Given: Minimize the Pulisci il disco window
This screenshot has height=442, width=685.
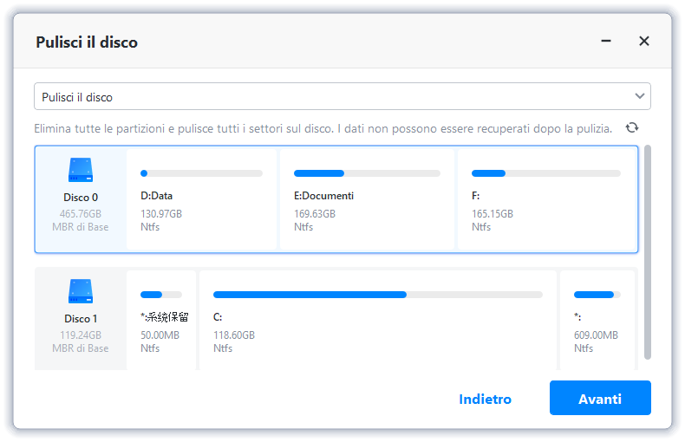Looking at the screenshot, I should pos(605,41).
